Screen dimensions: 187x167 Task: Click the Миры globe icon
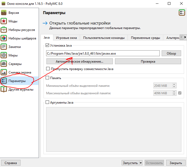(4, 55)
